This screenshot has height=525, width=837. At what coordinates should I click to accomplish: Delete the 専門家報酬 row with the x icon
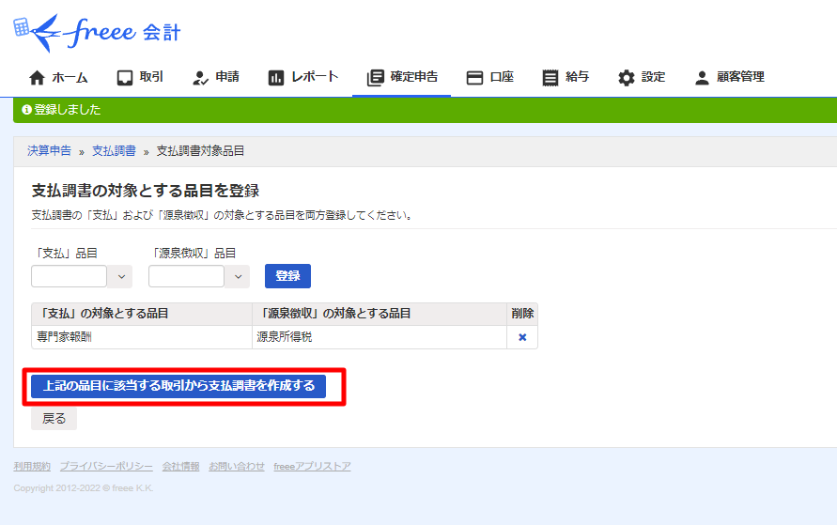tap(522, 337)
